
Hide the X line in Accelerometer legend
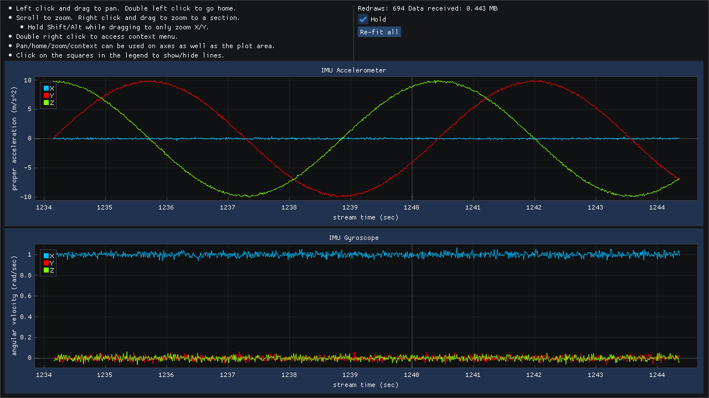(47, 88)
